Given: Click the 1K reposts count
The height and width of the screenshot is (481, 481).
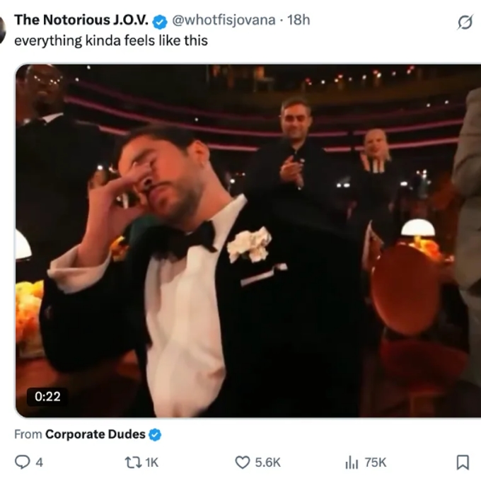Looking at the screenshot, I should (x=151, y=462).
